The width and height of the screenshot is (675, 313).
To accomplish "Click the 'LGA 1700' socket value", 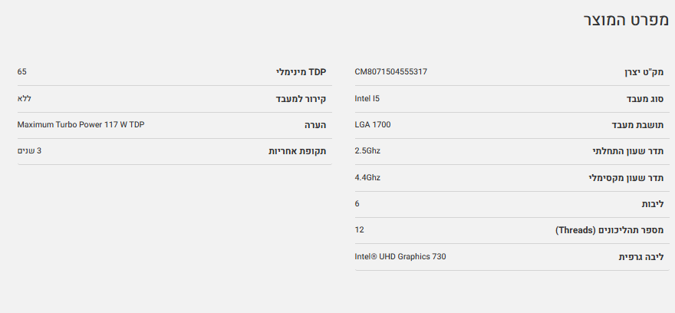I will point(372,124).
